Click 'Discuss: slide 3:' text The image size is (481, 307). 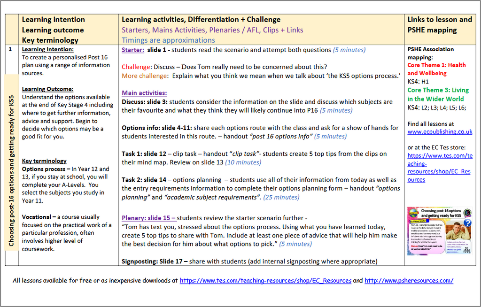[145, 102]
